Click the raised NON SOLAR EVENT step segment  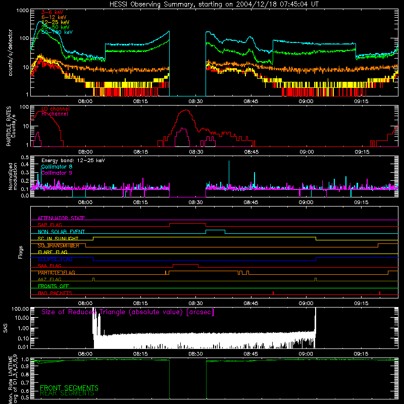point(216,230)
